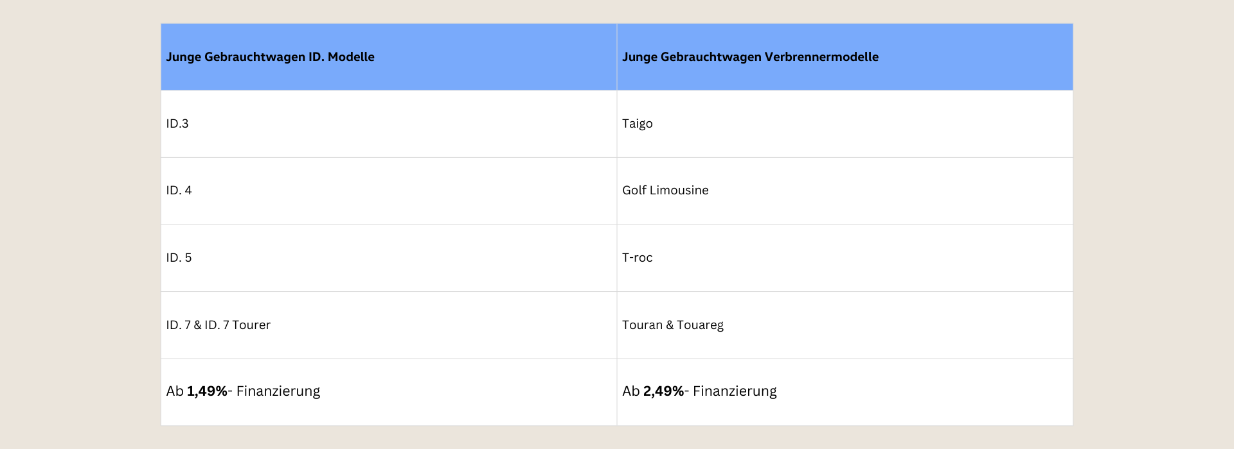Click the ID.3 table cell

pyautogui.click(x=177, y=124)
